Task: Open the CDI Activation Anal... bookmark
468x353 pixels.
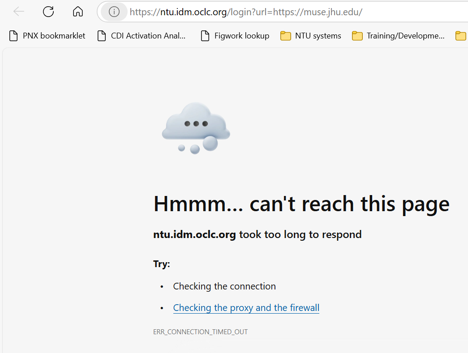Action: [x=142, y=36]
